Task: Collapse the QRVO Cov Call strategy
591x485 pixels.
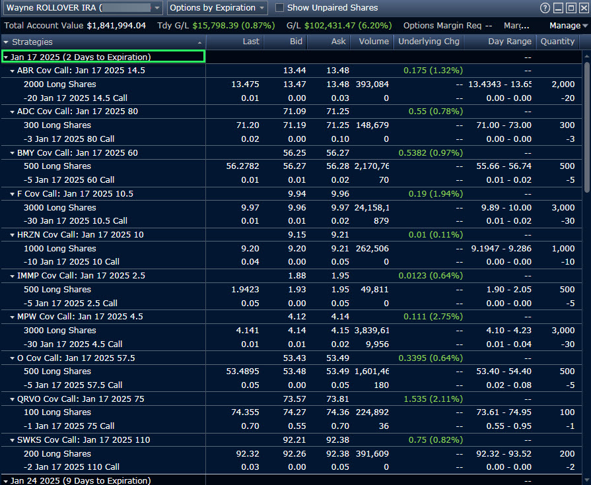Action: tap(13, 399)
